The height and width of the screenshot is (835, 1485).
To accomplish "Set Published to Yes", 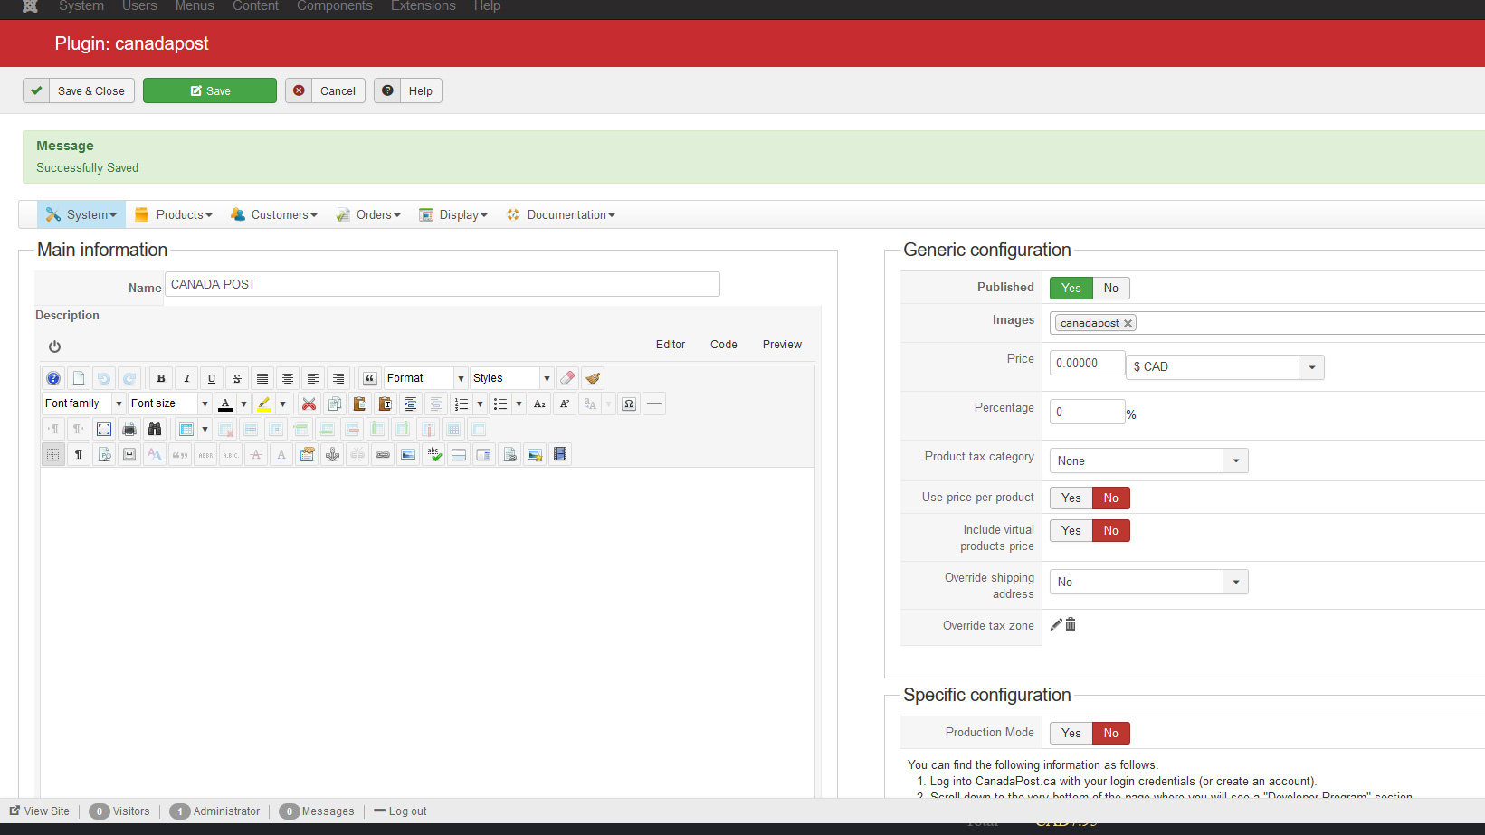I will point(1071,288).
